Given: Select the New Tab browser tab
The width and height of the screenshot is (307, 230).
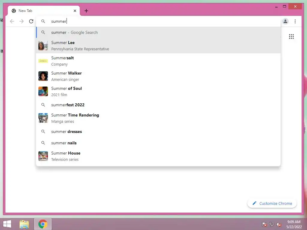Looking at the screenshot, I should [44, 11].
